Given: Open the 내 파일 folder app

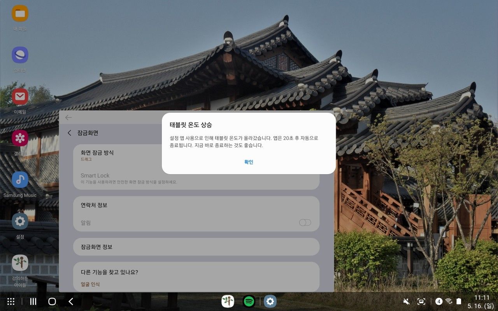Looking at the screenshot, I should 20,14.
